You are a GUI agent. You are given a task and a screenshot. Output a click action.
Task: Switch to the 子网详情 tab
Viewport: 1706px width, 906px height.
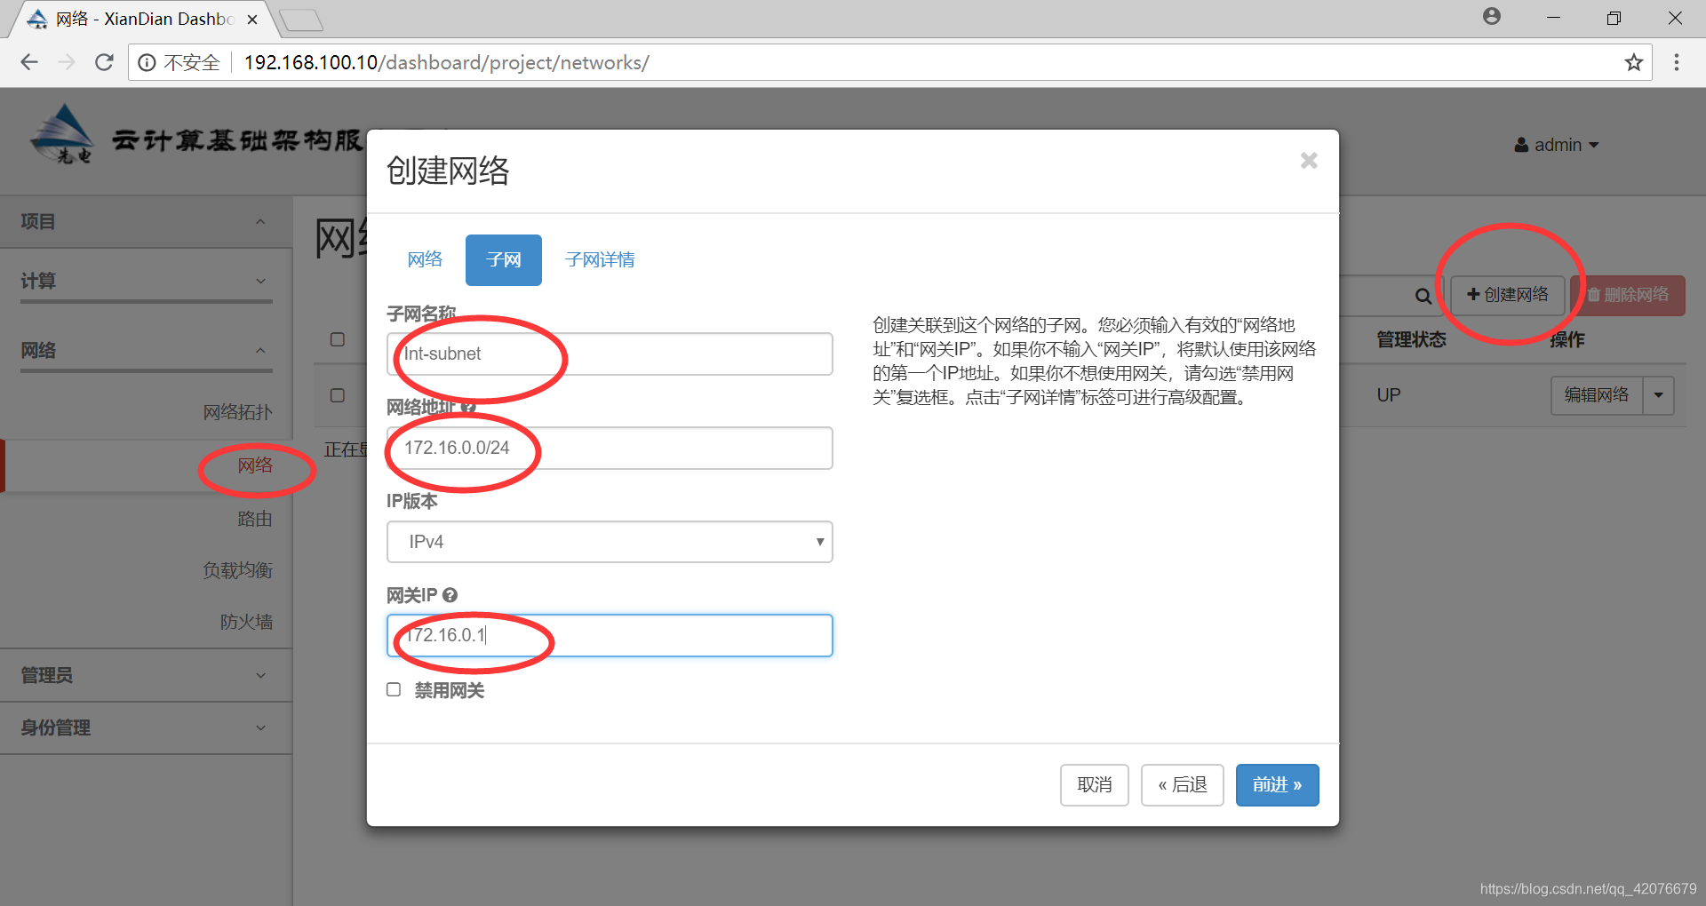coord(600,260)
